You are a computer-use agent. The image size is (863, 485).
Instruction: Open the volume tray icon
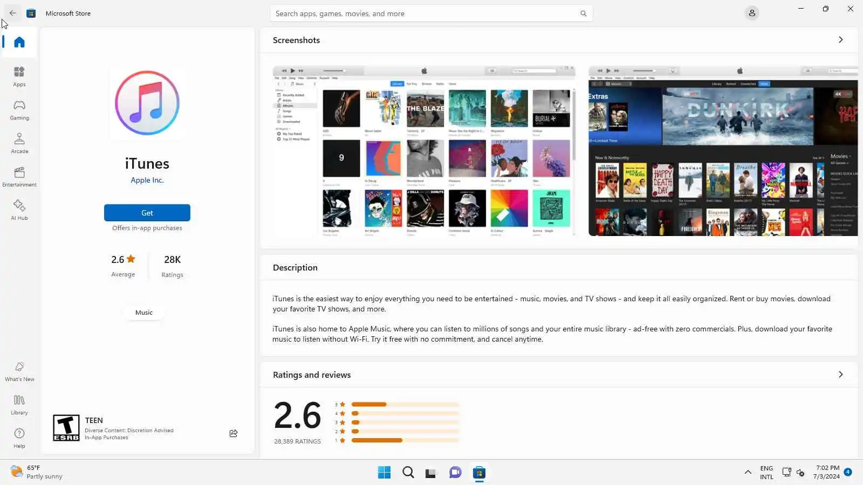pos(800,472)
